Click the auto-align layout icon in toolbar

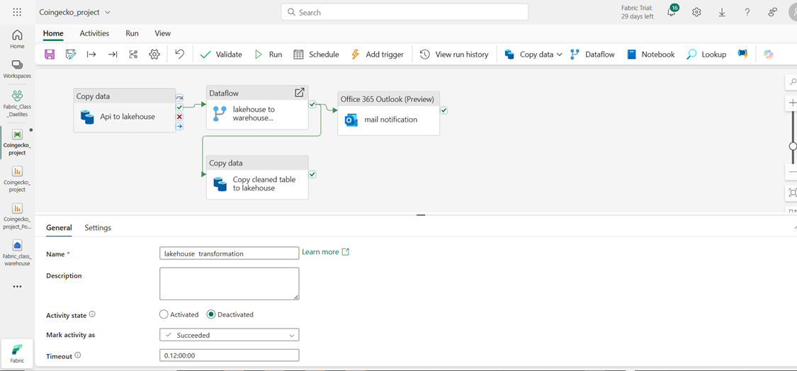pyautogui.click(x=133, y=55)
